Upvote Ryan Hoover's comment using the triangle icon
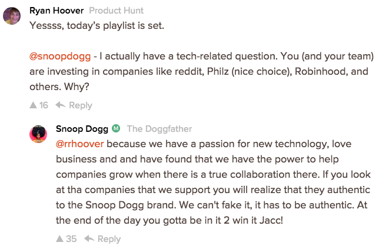Image resolution: width=389 pixels, height=249 pixels. point(33,105)
